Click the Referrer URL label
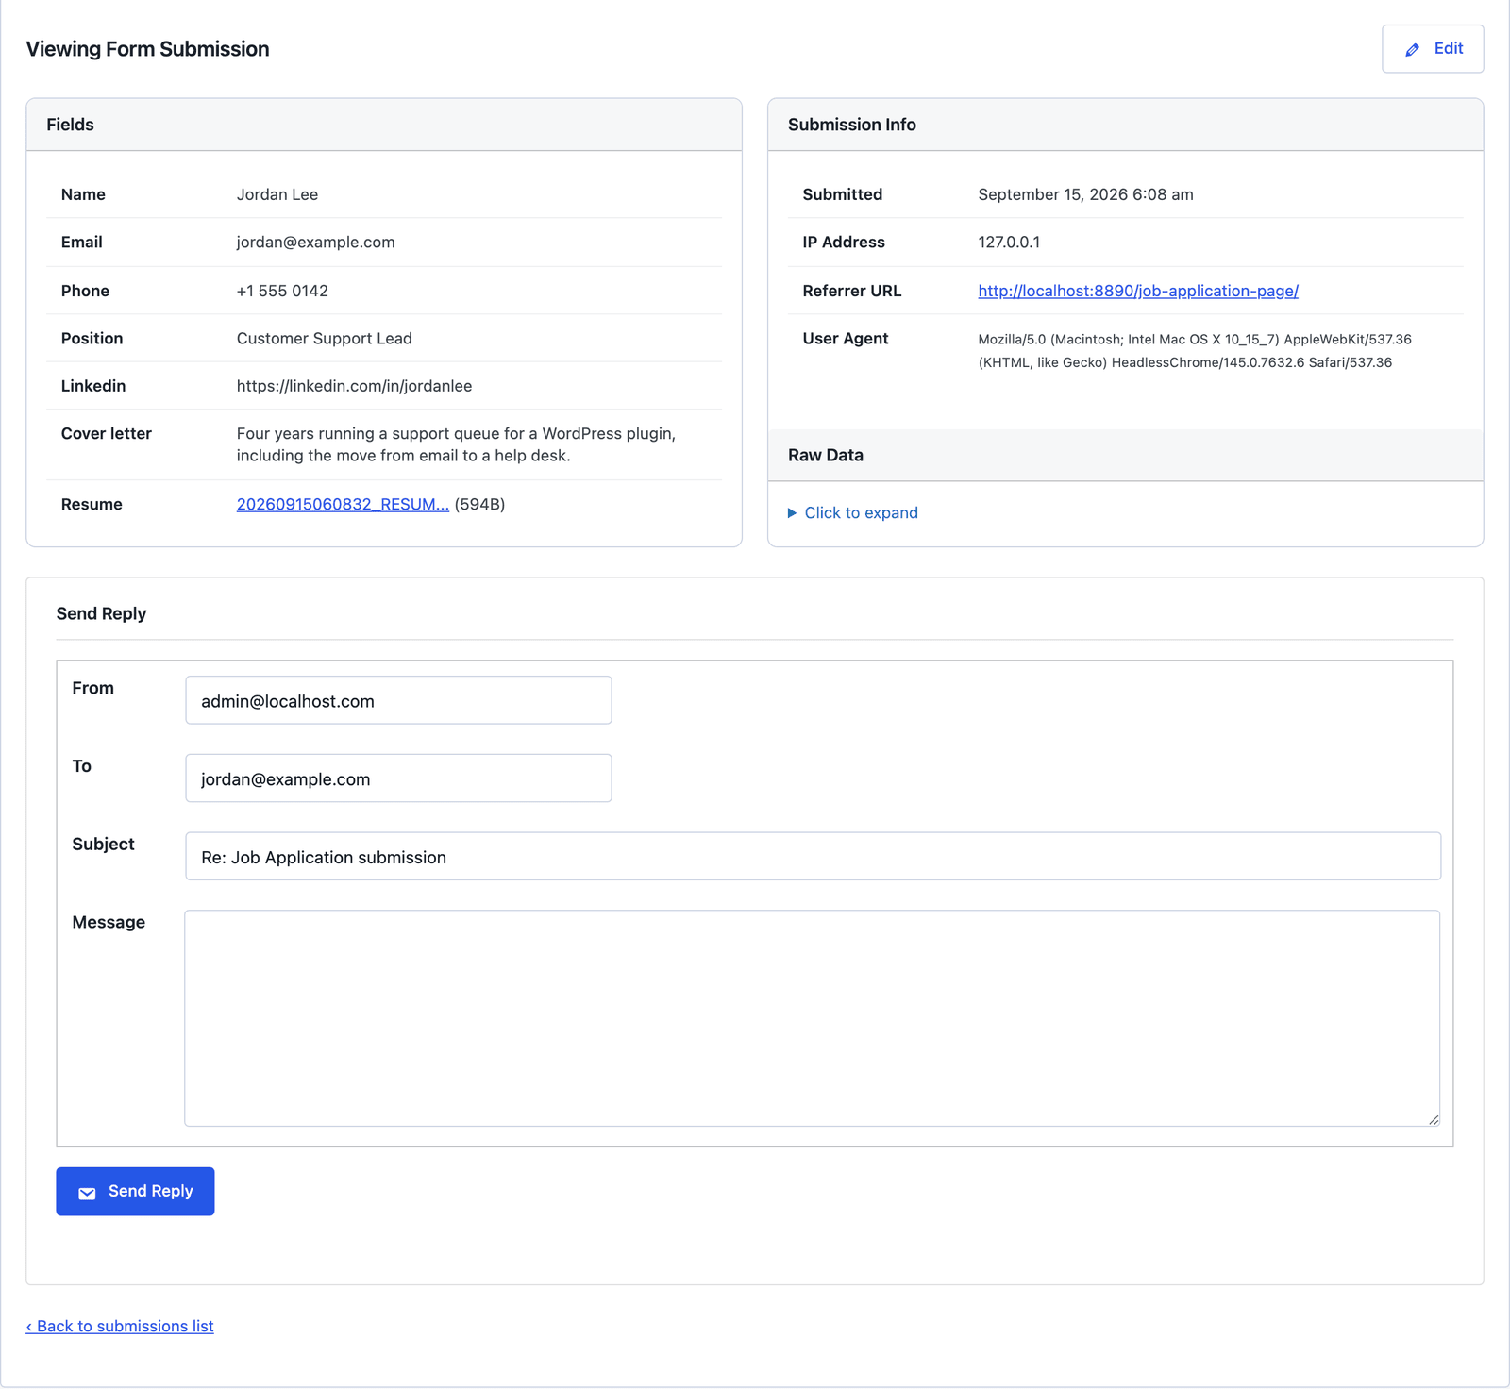 click(x=851, y=291)
